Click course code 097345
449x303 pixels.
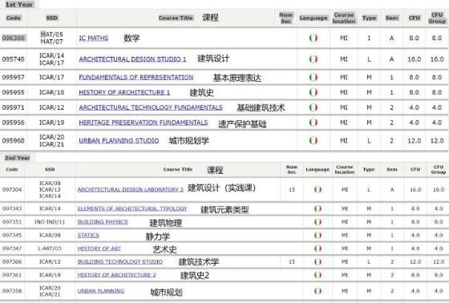[12, 235]
